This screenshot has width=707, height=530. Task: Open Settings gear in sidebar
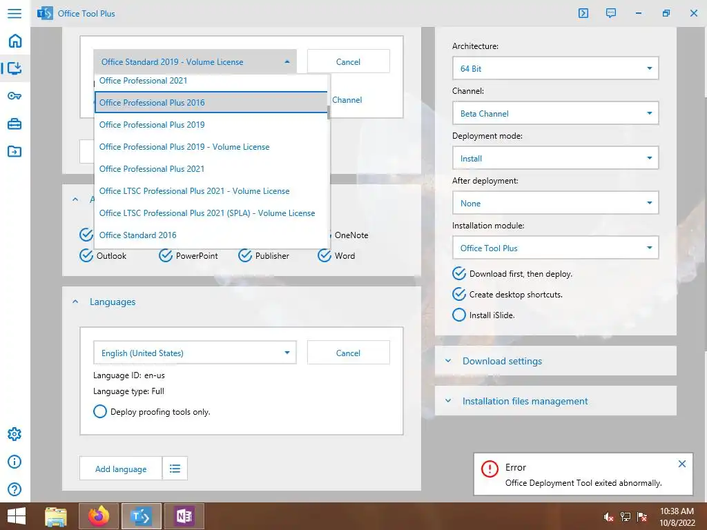tap(14, 434)
